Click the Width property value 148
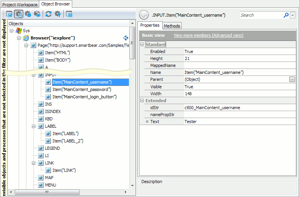Screen dimensions: 299x197 (x=188, y=94)
